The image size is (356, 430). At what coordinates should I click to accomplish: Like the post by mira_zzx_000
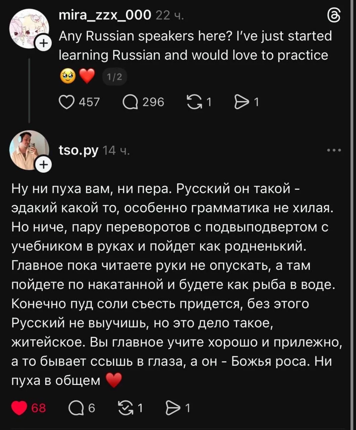coord(68,102)
